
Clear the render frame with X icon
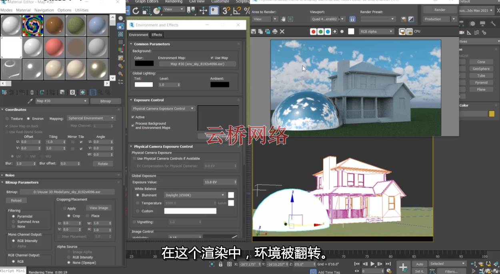(282, 31)
